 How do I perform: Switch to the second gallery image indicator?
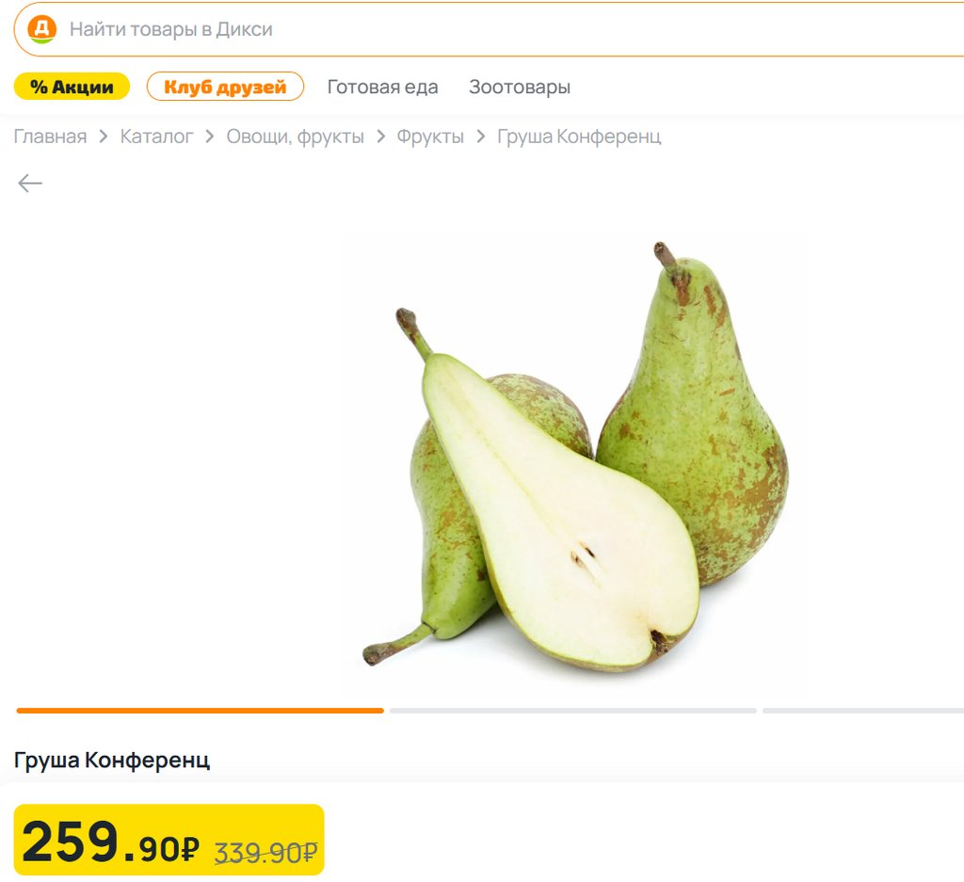coord(573,711)
